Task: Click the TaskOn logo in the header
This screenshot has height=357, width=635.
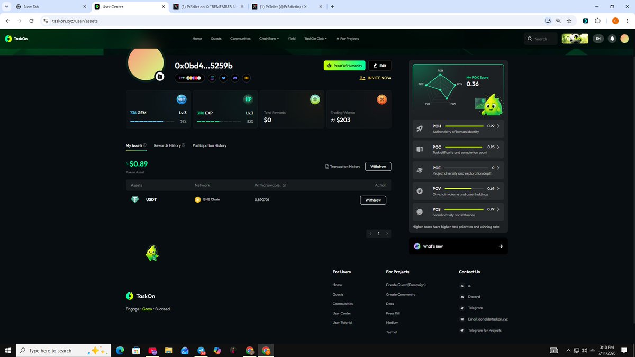Action: click(x=16, y=39)
